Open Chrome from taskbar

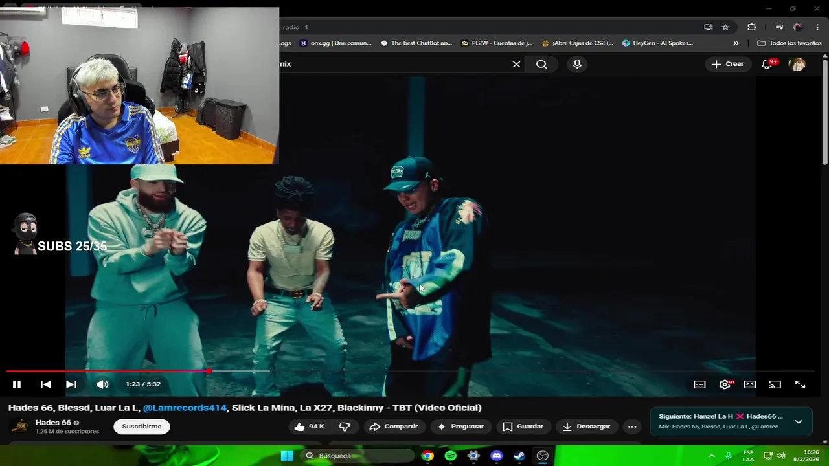pos(427,456)
